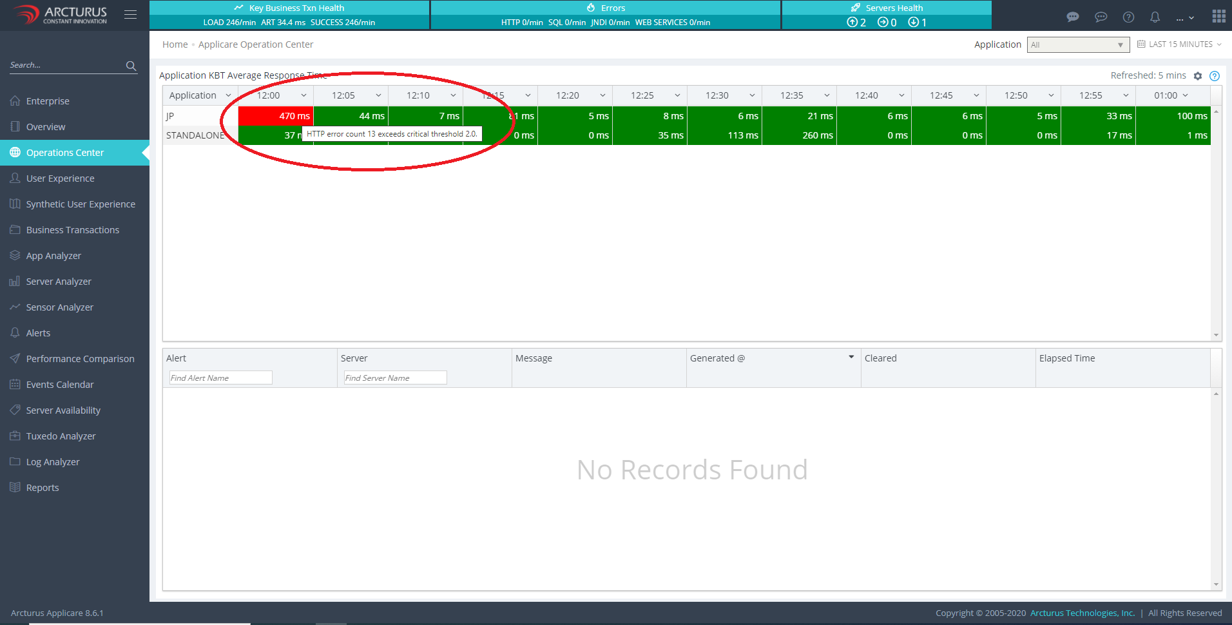Click the search magnifier icon in sidebar
Viewport: 1232px width, 625px height.
[x=131, y=66]
